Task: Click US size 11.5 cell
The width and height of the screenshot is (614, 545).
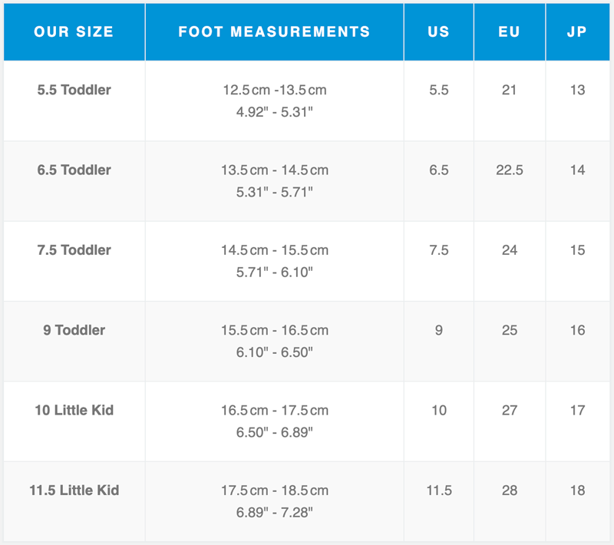Action: (438, 490)
